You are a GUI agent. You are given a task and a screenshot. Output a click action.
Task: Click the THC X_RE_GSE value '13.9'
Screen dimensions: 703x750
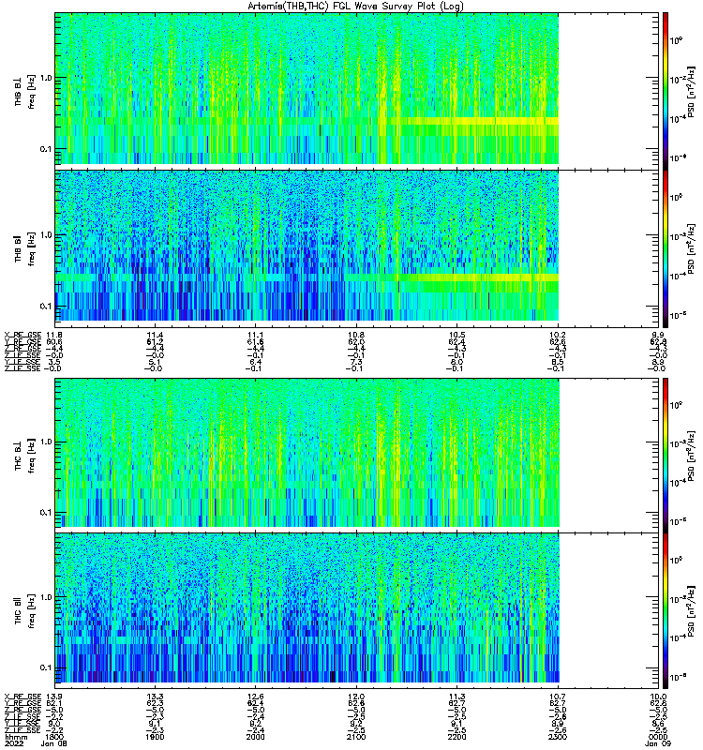click(54, 697)
